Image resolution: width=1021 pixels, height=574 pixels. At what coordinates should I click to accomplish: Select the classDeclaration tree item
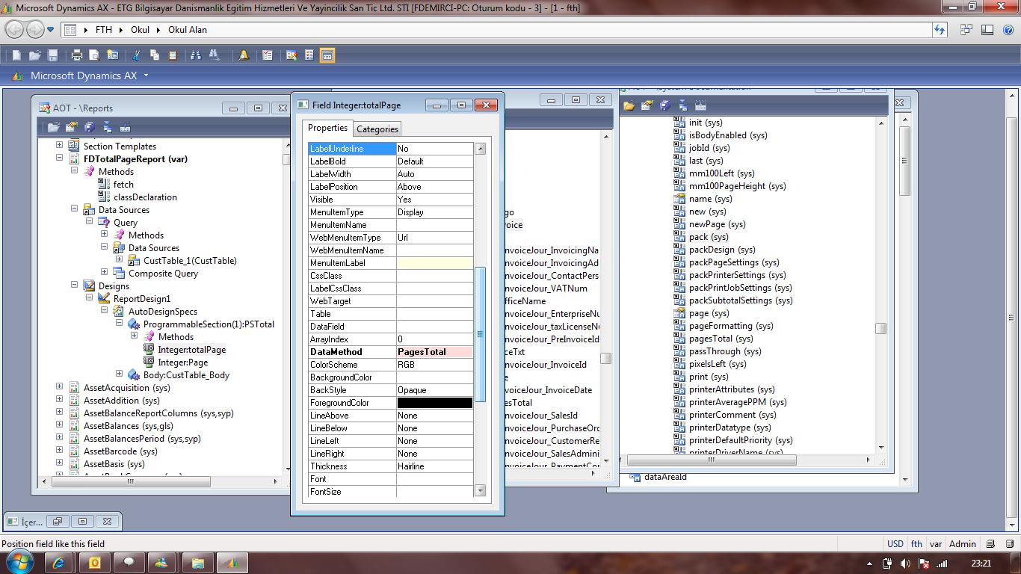click(145, 197)
